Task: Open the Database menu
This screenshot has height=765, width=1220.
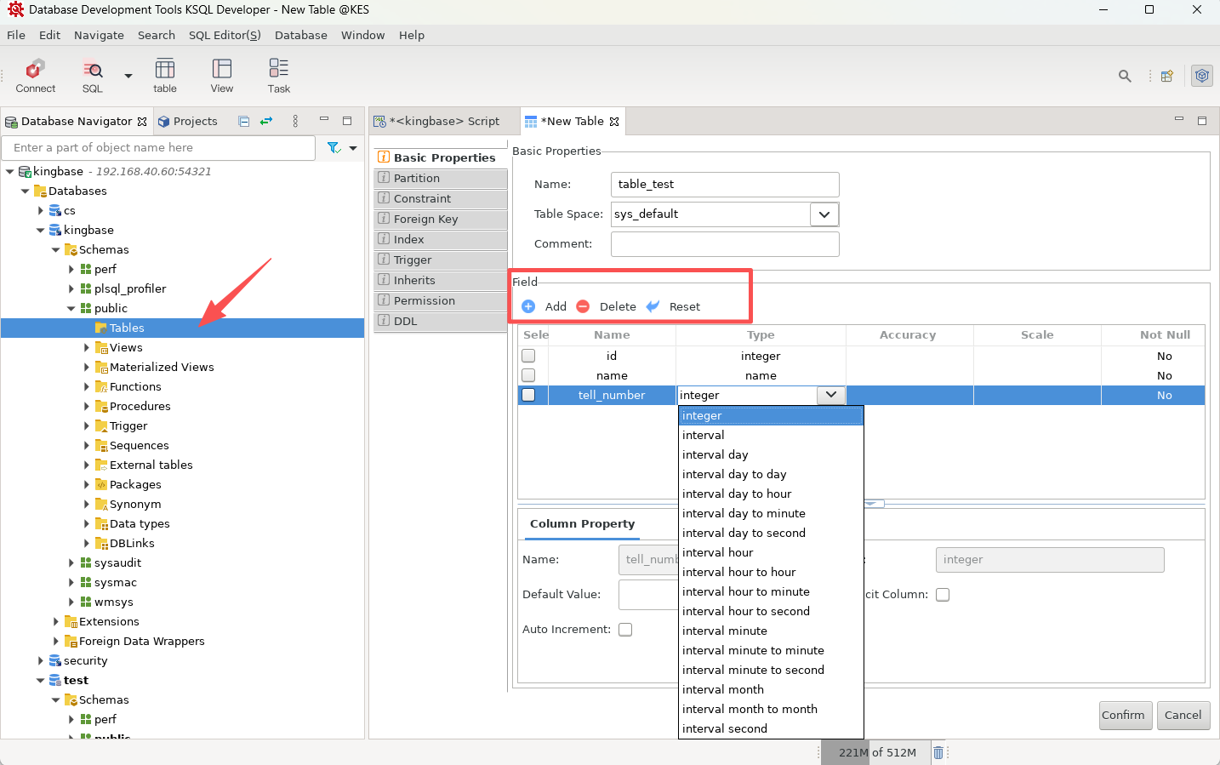Action: point(300,35)
